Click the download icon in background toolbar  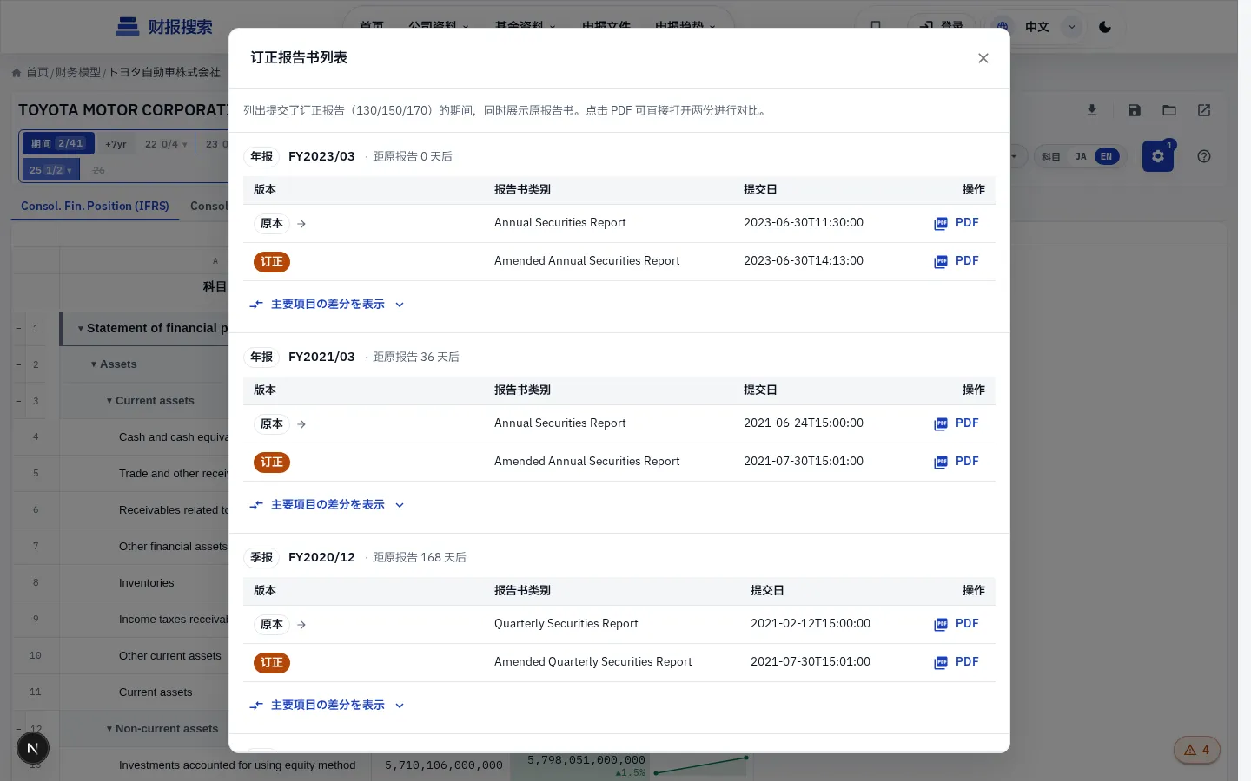(x=1092, y=110)
